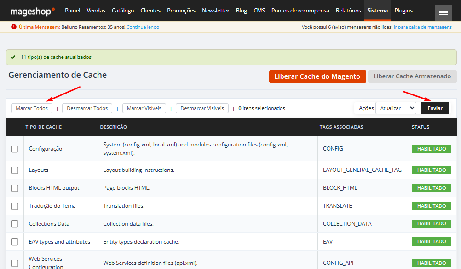Open the Ações dropdown set to Atualizar
This screenshot has height=269, width=461.
coord(396,108)
